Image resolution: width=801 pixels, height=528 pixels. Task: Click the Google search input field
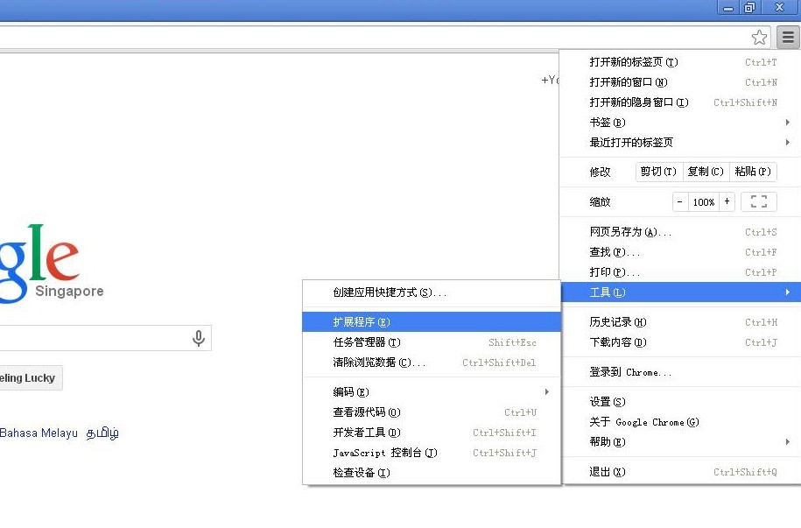pos(88,338)
